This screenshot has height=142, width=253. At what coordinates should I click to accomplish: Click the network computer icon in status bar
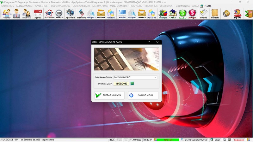[x=229, y=140]
